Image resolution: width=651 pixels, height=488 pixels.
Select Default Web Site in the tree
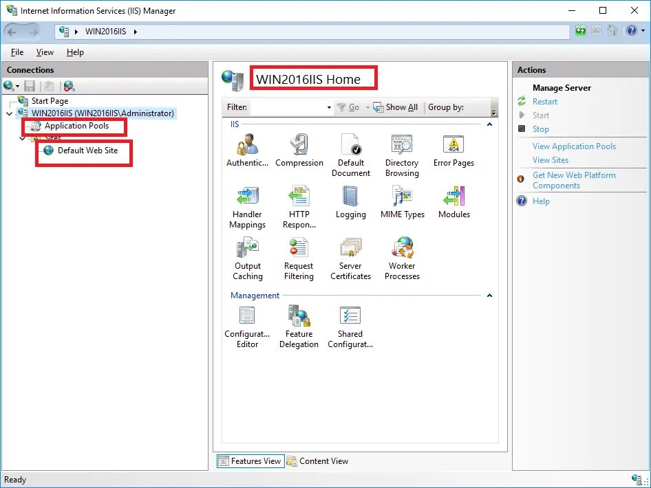click(87, 150)
